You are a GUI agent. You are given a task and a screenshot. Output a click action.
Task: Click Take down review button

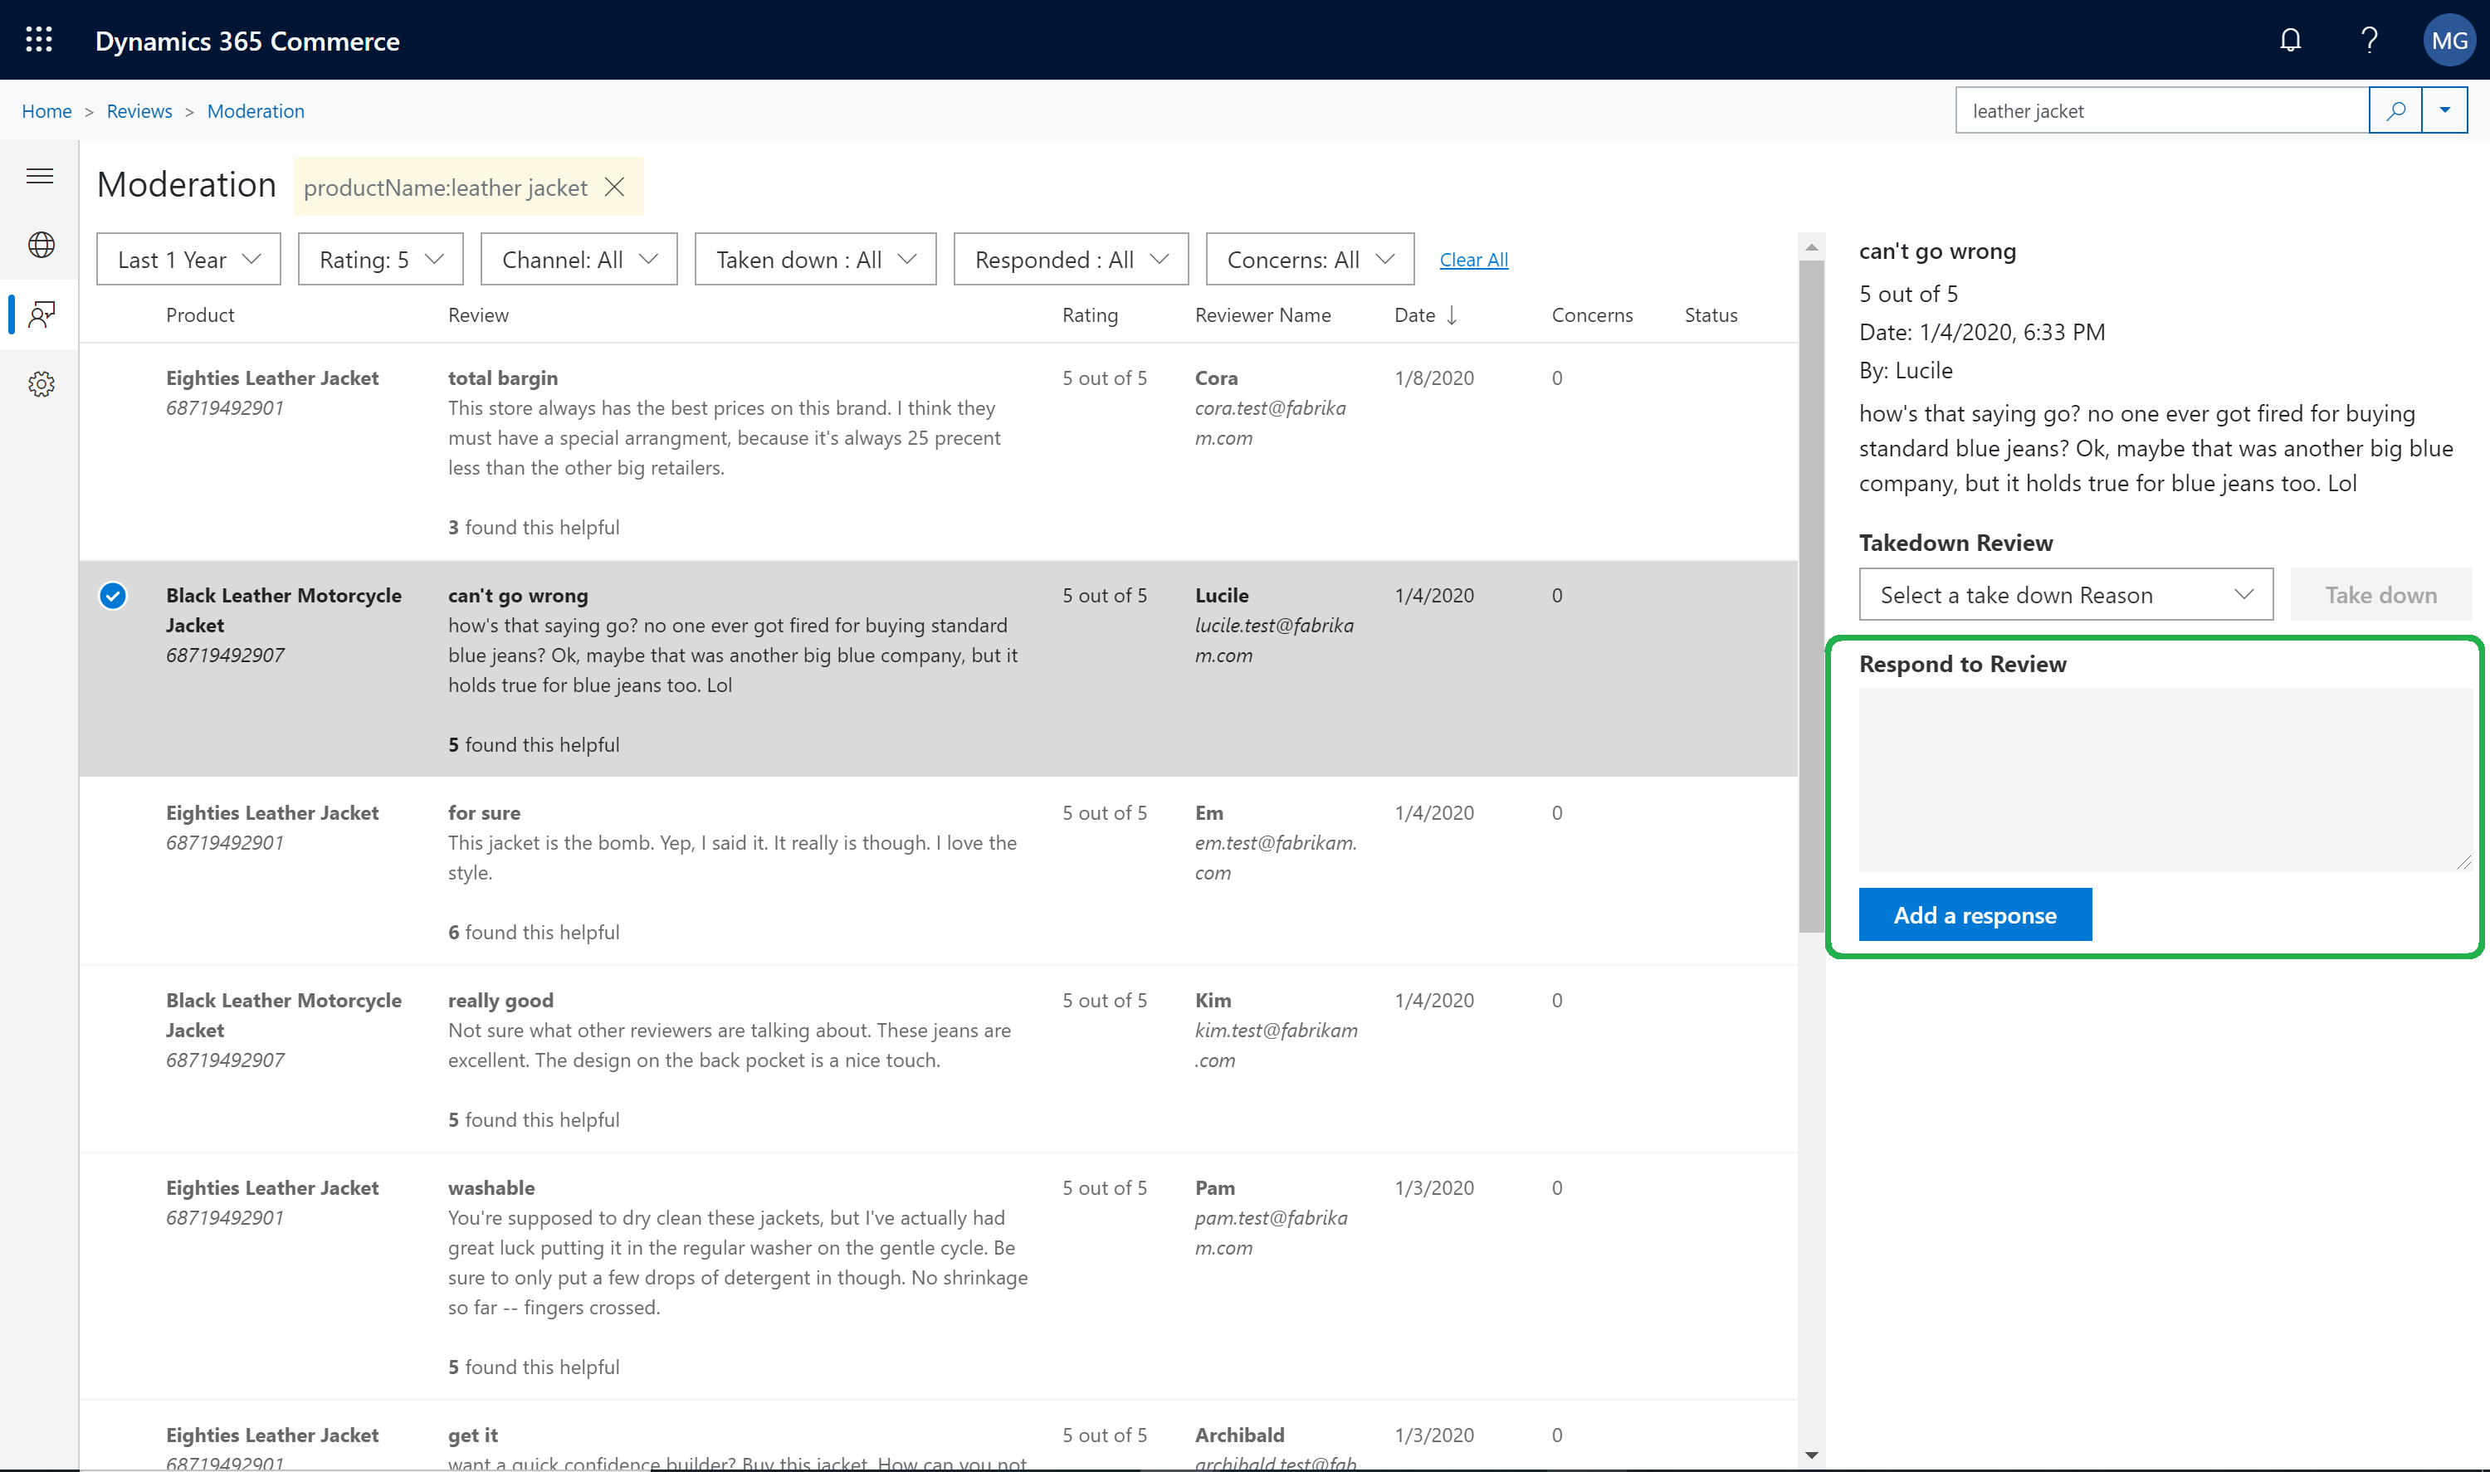pyautogui.click(x=2380, y=594)
